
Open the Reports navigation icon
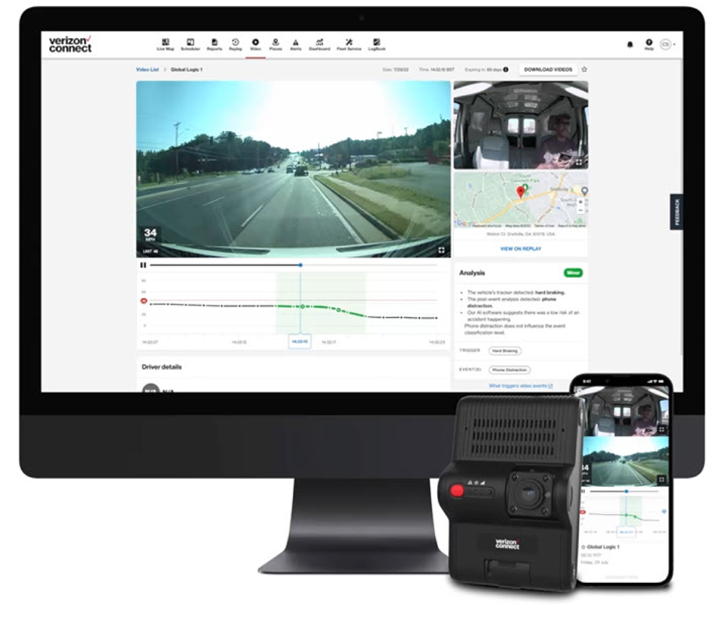[x=214, y=45]
